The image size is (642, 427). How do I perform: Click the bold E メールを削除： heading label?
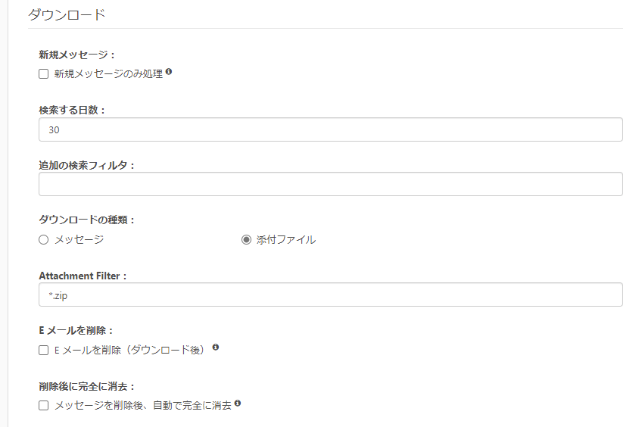[x=76, y=330]
